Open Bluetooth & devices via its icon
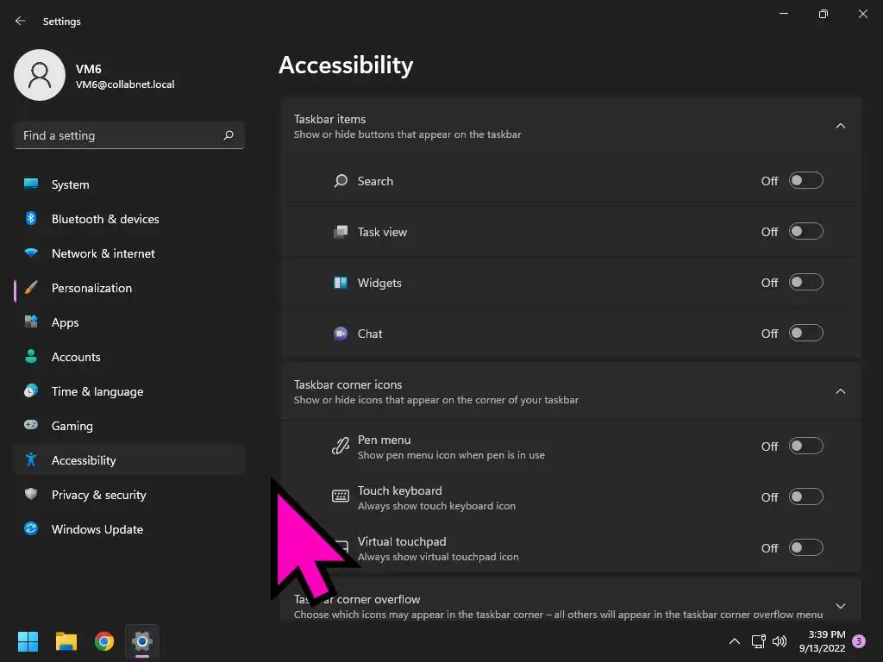The height and width of the screenshot is (662, 883). click(31, 219)
